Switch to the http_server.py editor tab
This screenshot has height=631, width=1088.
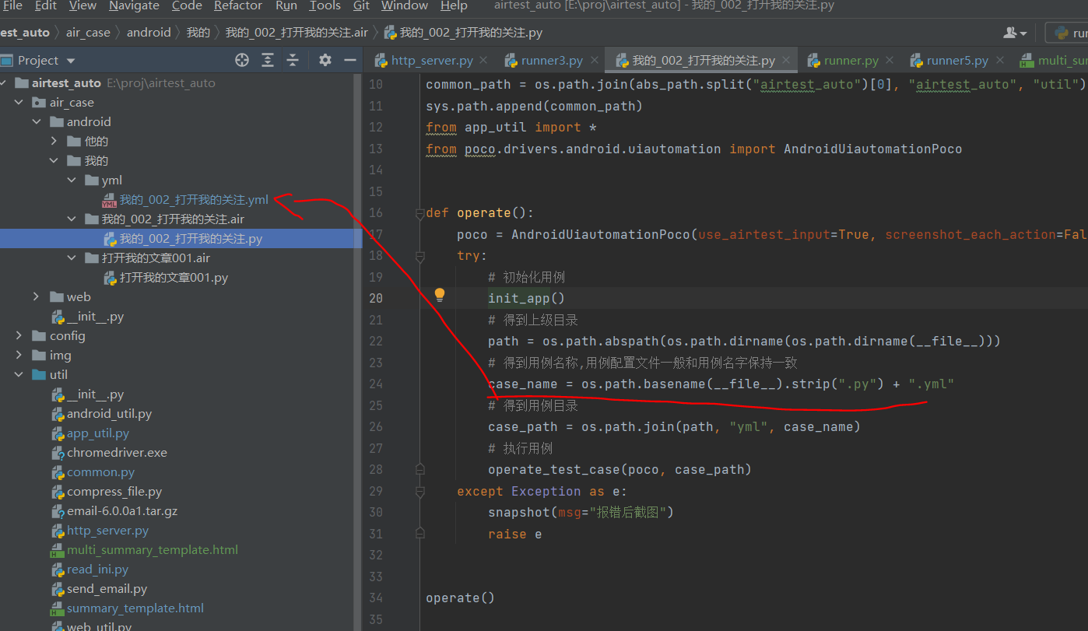click(432, 60)
